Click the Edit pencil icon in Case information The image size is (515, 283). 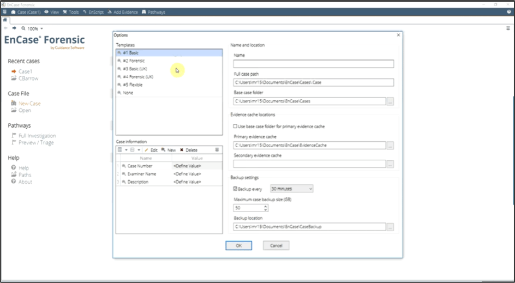coord(147,150)
